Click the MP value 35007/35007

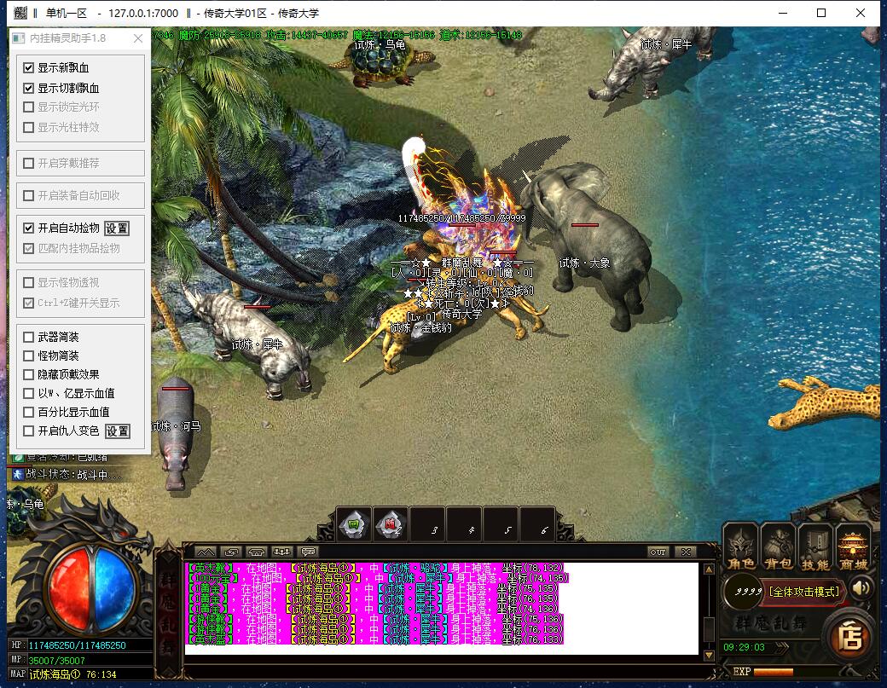click(x=56, y=661)
